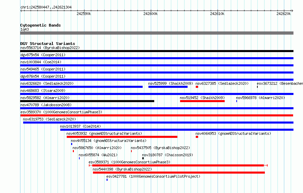Click the 242600k ruler position label
This screenshot has height=193, width=303.
(150, 14)
